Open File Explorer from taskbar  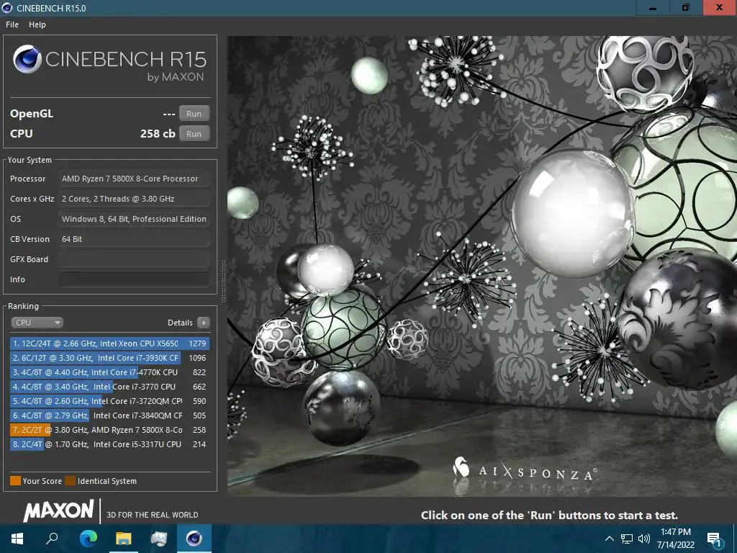[124, 539]
